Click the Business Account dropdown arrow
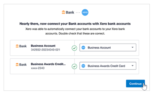 (x=132, y=47)
